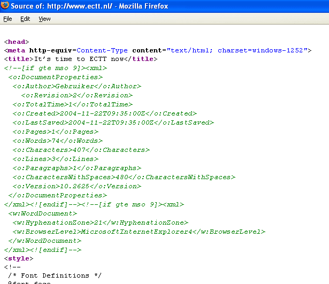Click the w:HyphenationZone 21 line
This screenshot has width=329, height=284.
[x=101, y=222]
